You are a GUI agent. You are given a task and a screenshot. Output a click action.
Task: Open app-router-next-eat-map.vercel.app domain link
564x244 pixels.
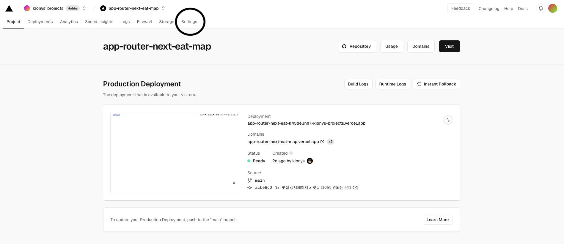click(283, 142)
